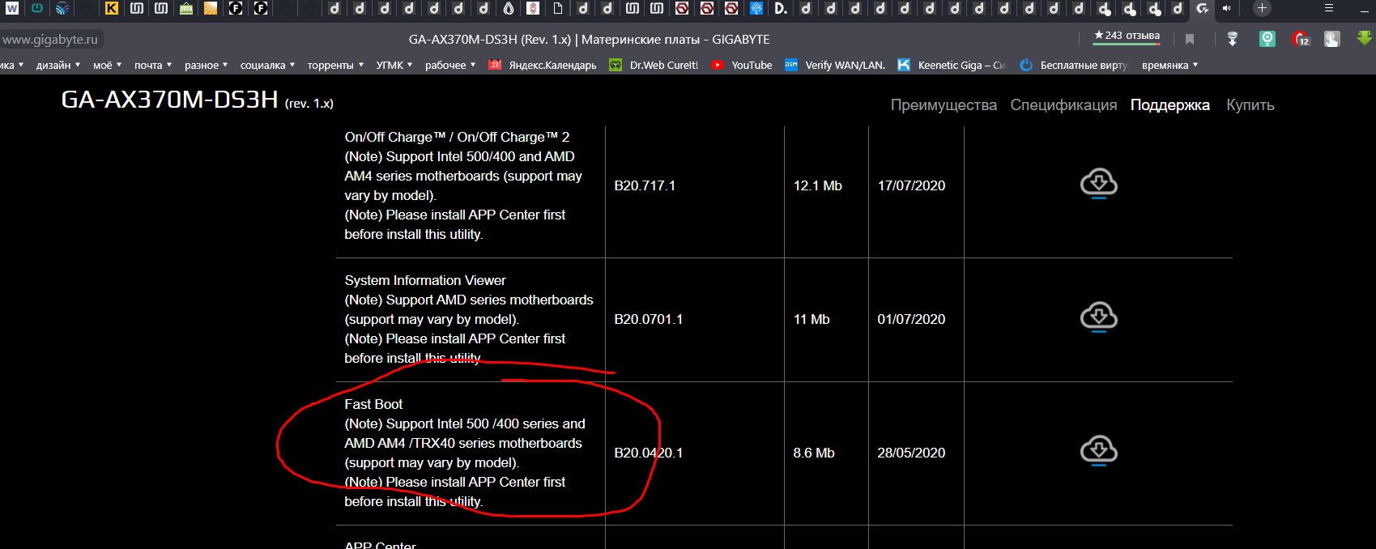Select the Поддержка section

(x=1170, y=104)
